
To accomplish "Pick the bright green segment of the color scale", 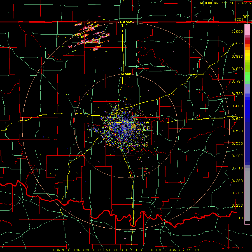I will point(247,76).
